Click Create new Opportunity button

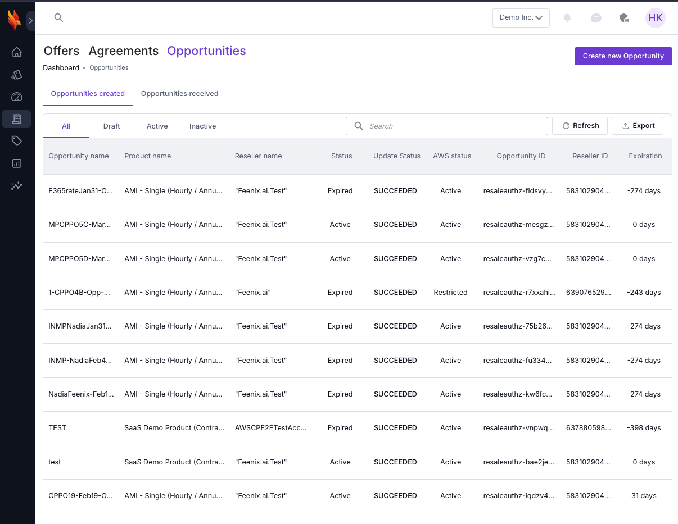[x=623, y=56]
